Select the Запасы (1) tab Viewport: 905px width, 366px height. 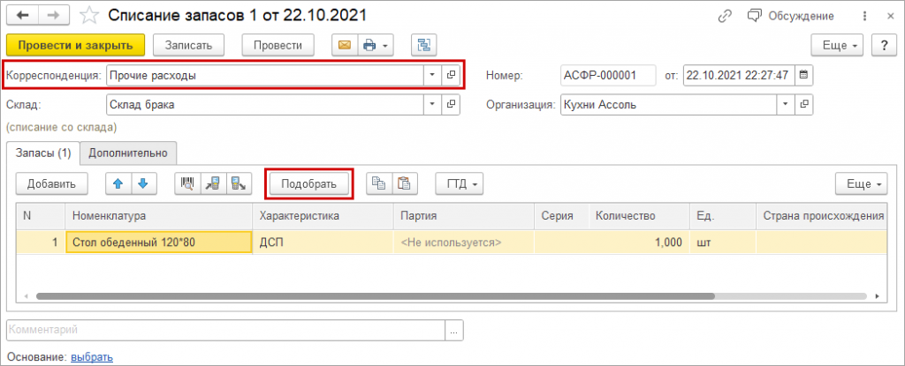42,153
